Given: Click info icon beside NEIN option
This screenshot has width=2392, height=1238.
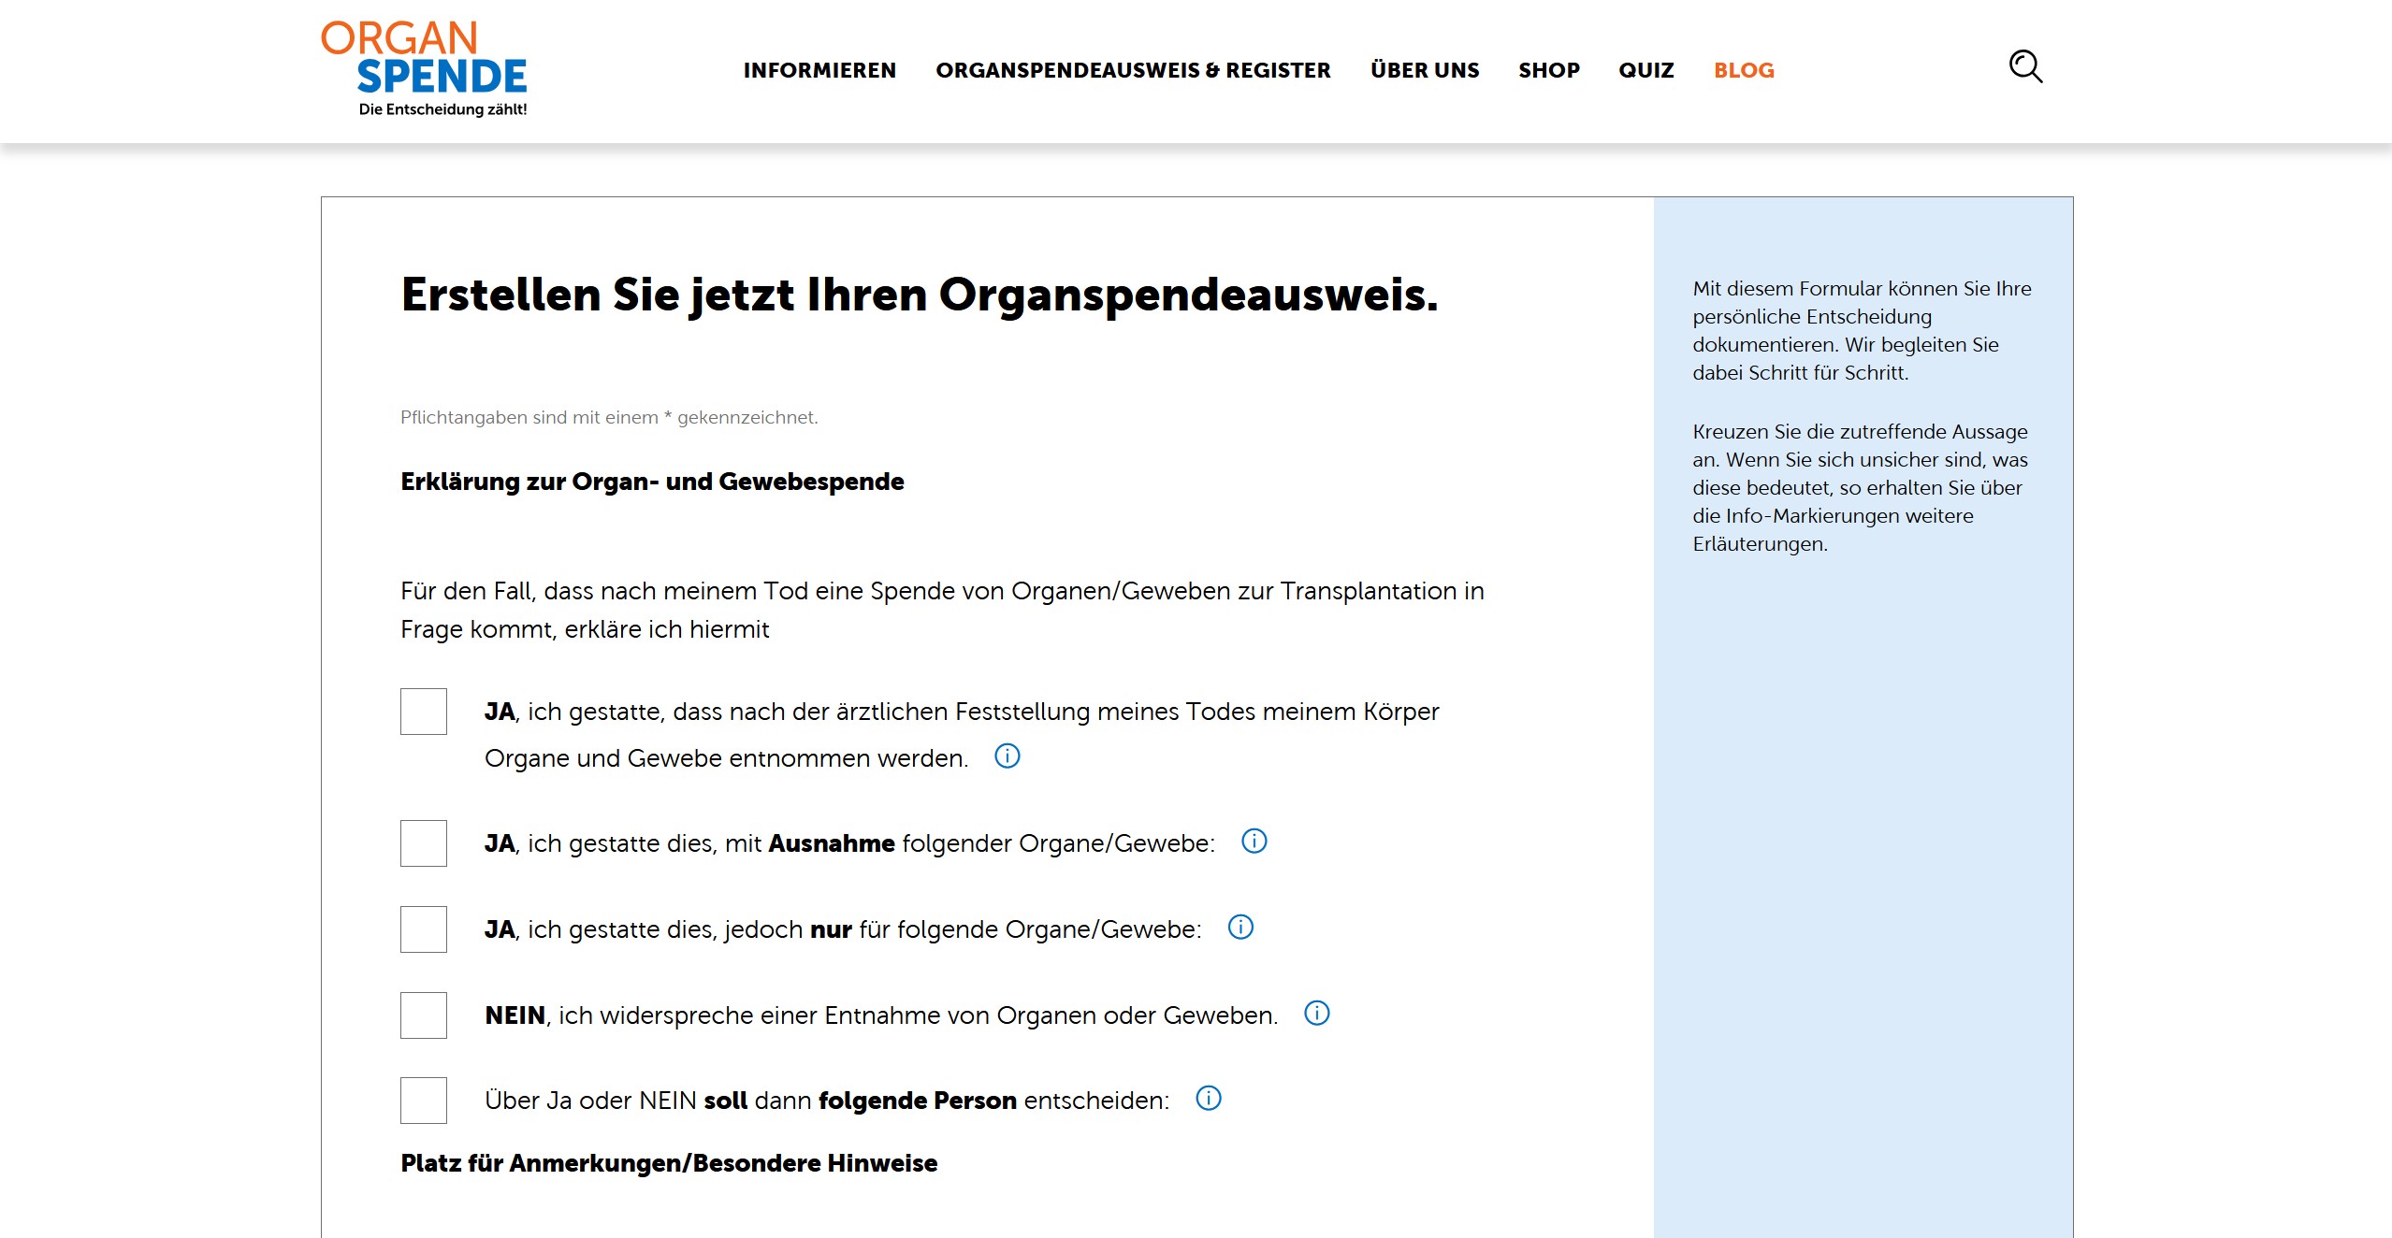Looking at the screenshot, I should 1316,1013.
